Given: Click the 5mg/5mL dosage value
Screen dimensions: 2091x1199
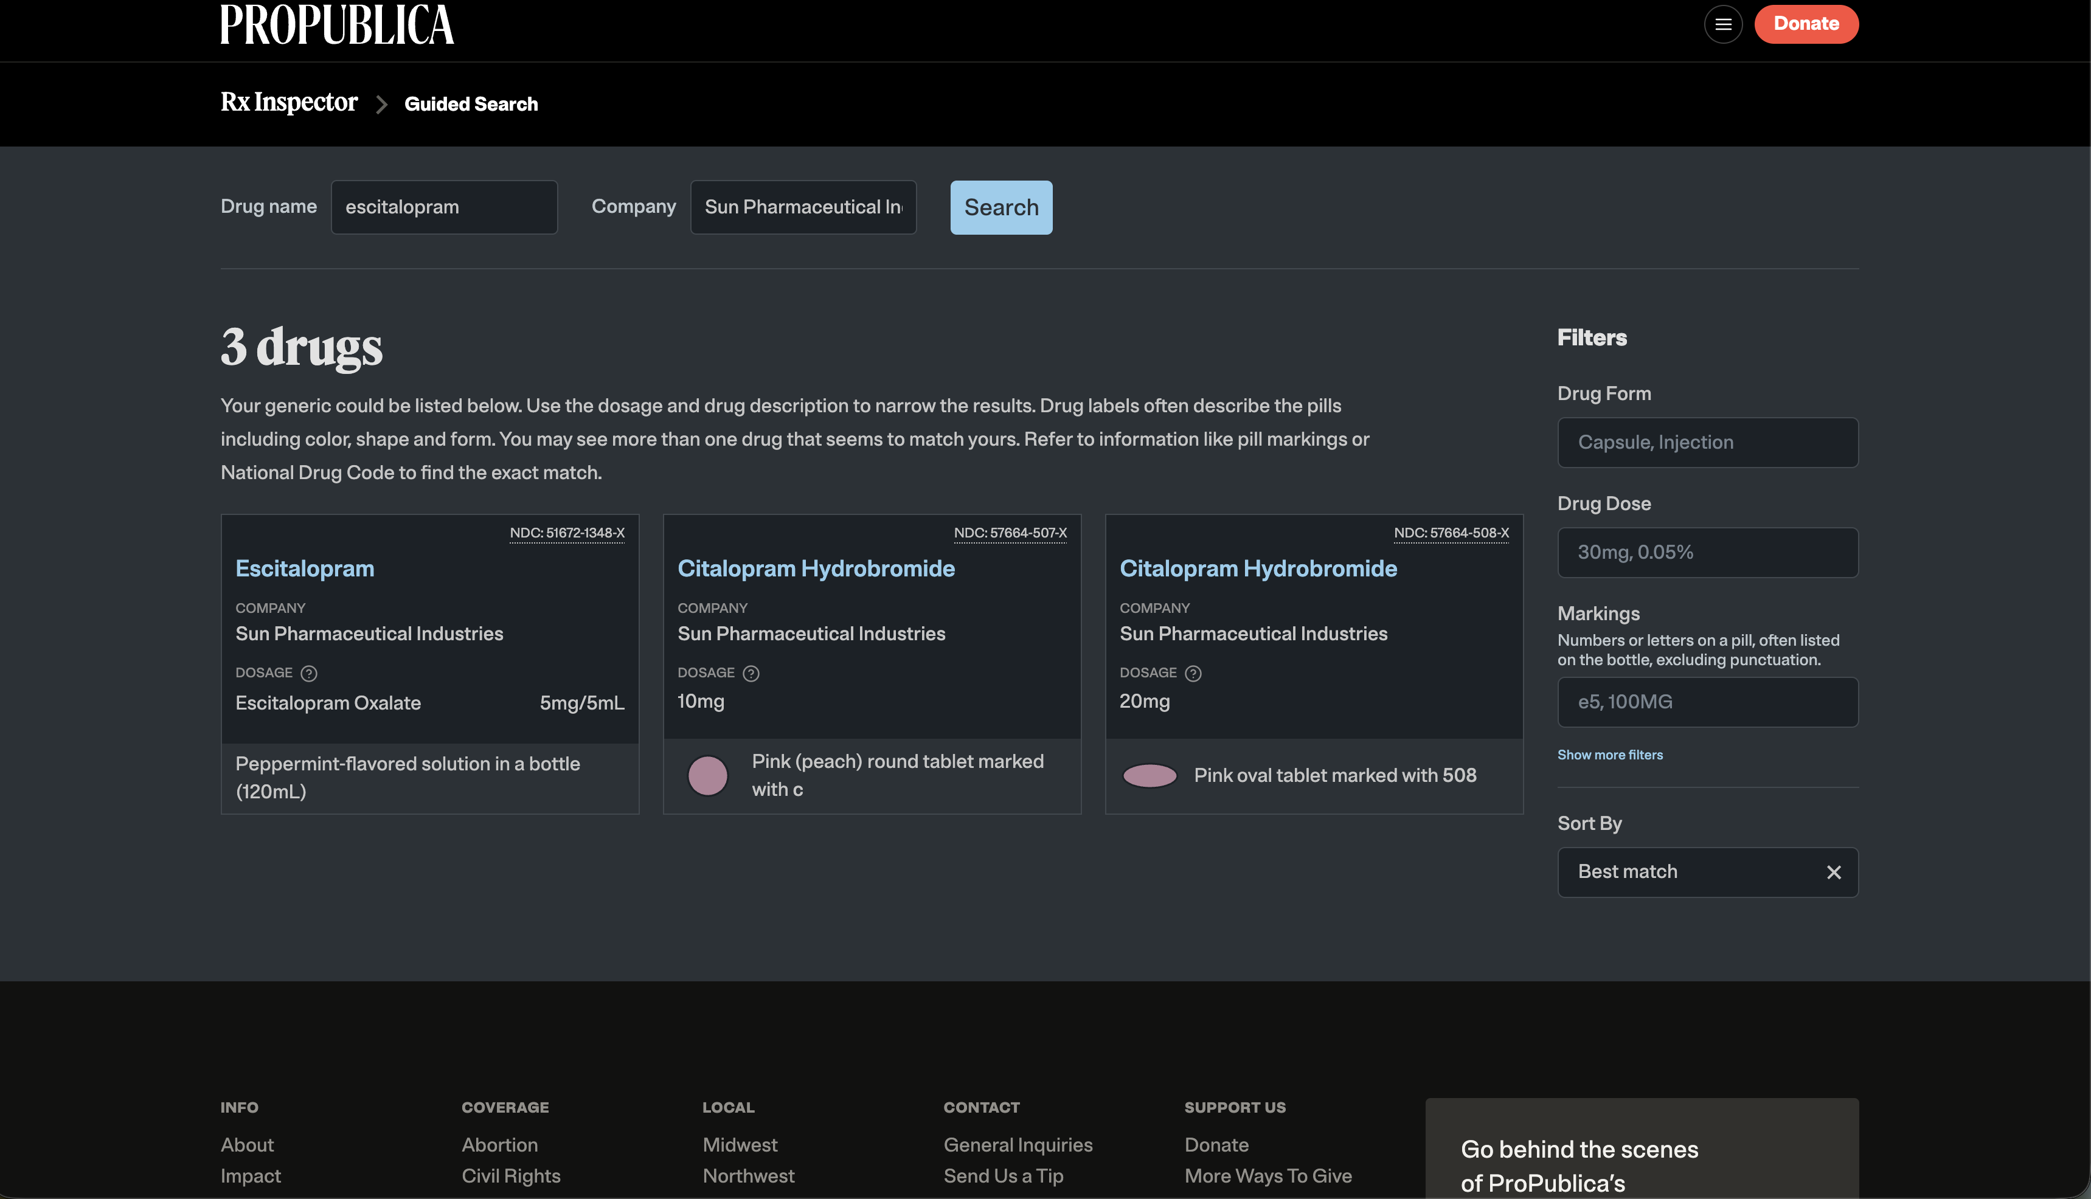Looking at the screenshot, I should [581, 702].
